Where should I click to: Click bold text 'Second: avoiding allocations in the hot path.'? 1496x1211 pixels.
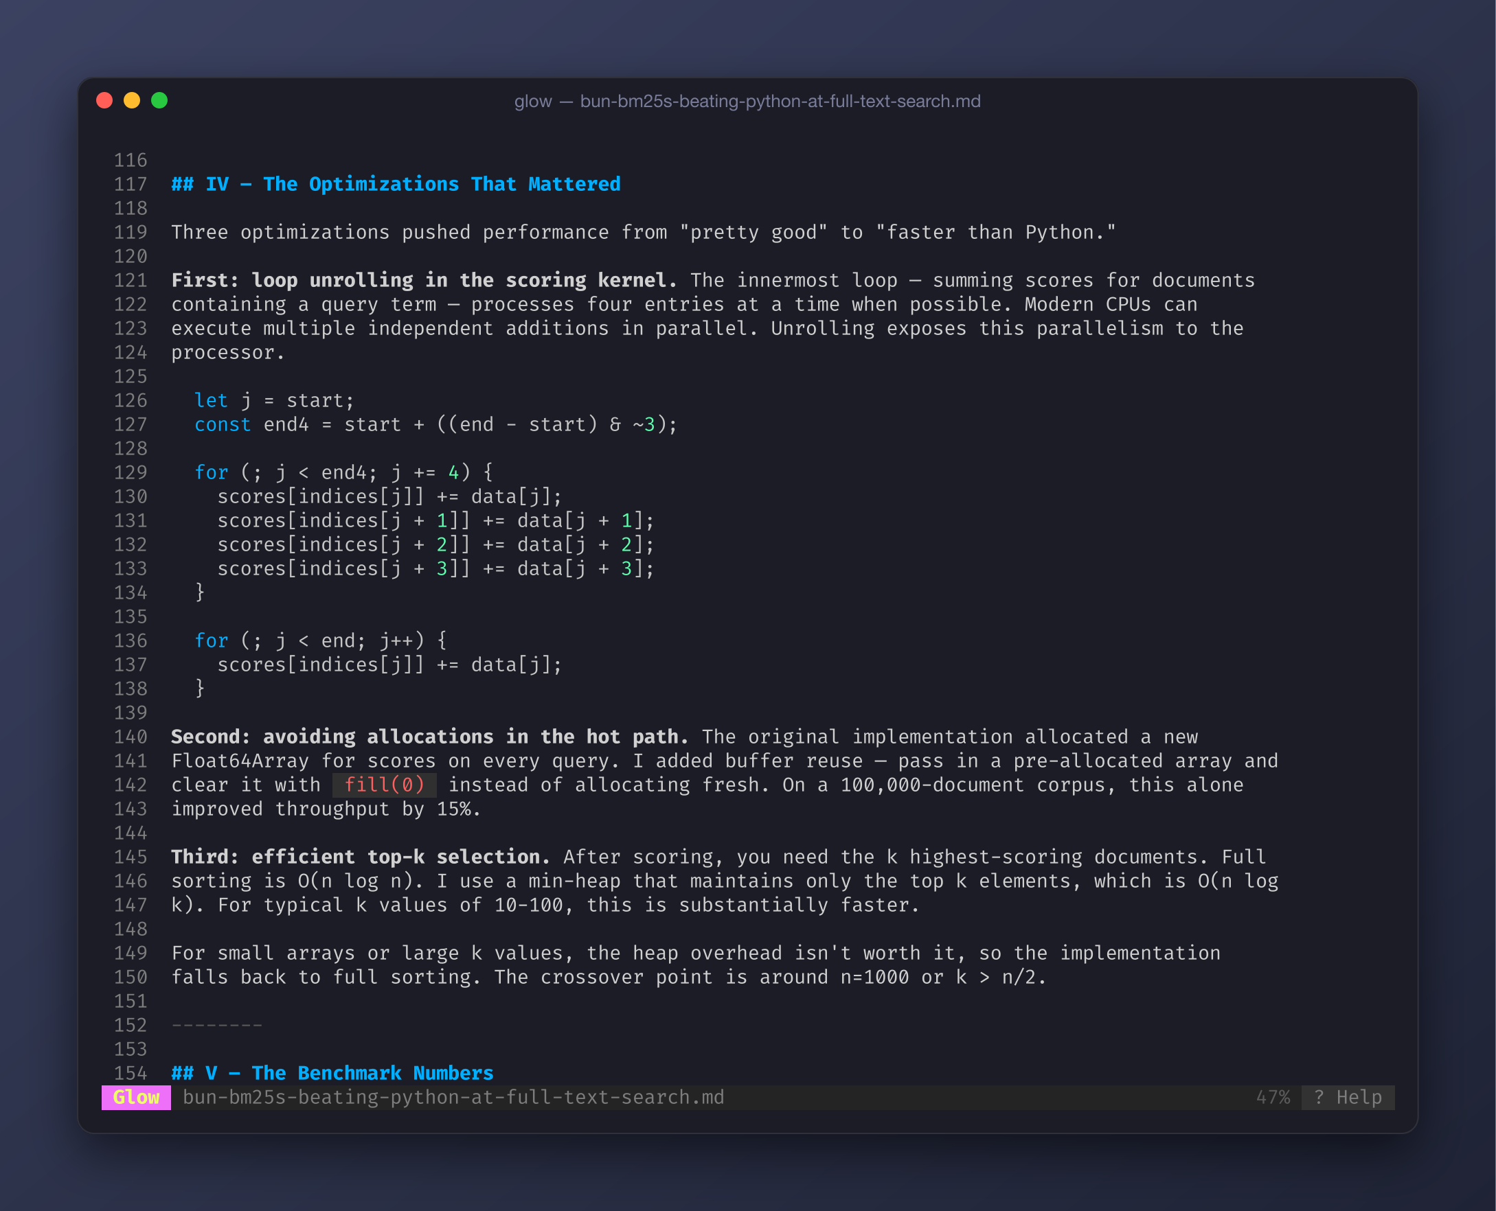(x=430, y=737)
